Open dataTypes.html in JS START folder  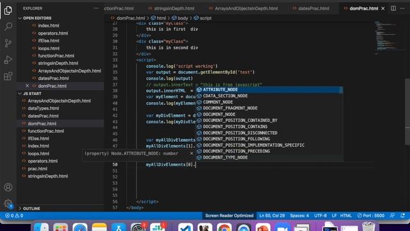(43, 108)
